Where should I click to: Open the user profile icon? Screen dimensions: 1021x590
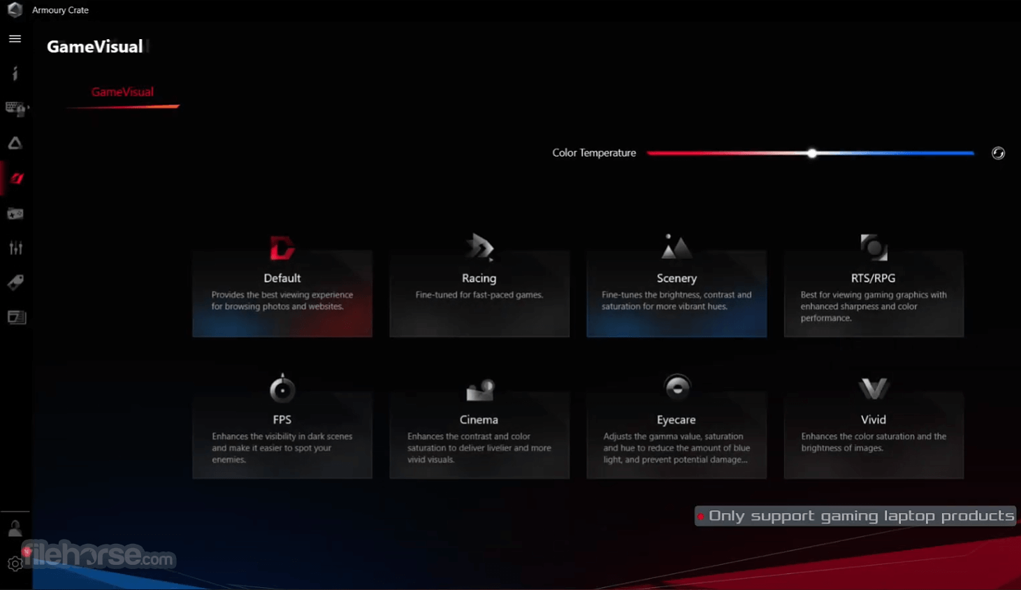(x=15, y=528)
